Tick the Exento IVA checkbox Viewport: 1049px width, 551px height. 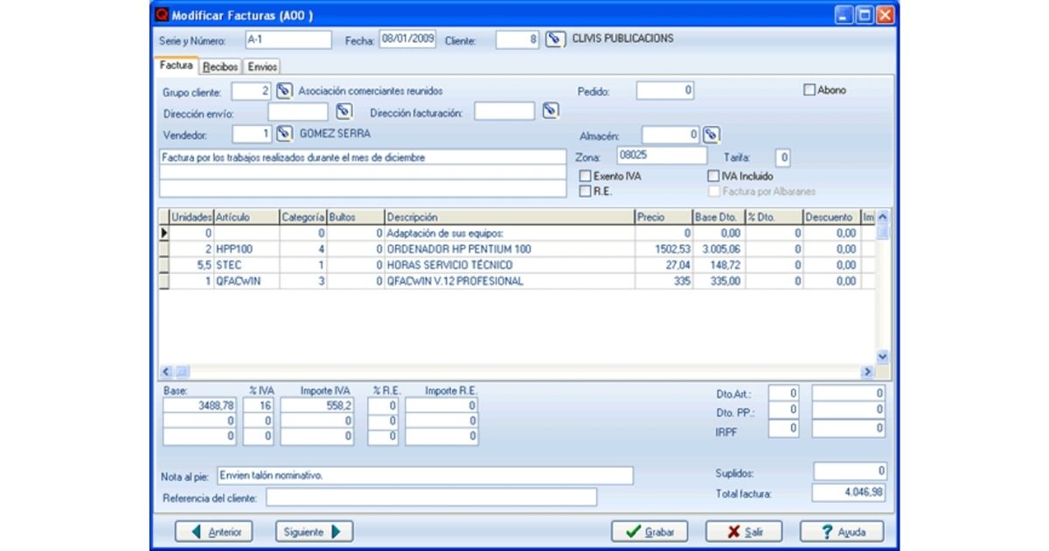(586, 176)
